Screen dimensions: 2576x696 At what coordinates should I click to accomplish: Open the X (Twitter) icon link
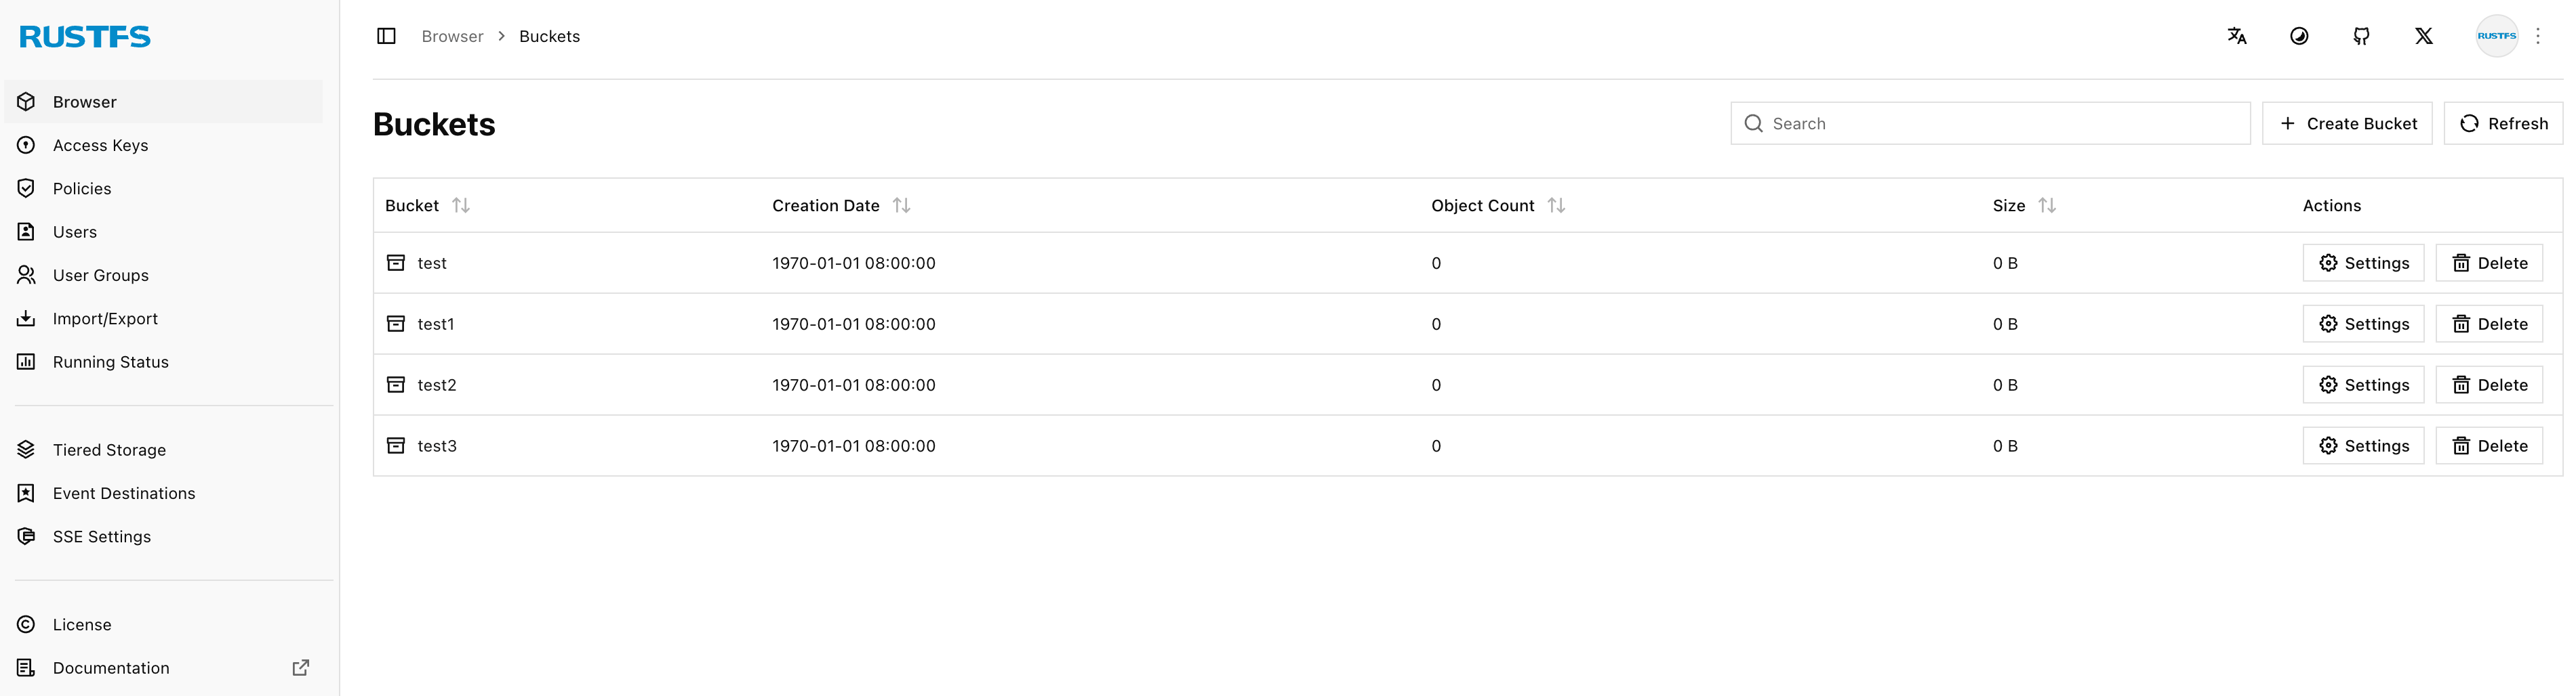(x=2423, y=36)
